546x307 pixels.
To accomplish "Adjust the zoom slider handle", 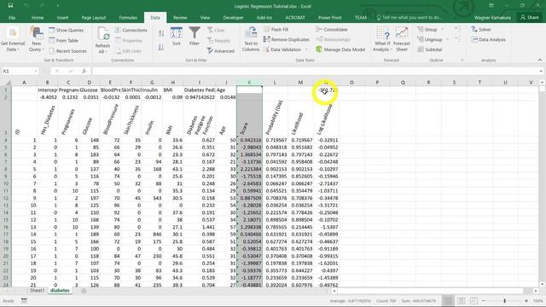I will point(504,300).
